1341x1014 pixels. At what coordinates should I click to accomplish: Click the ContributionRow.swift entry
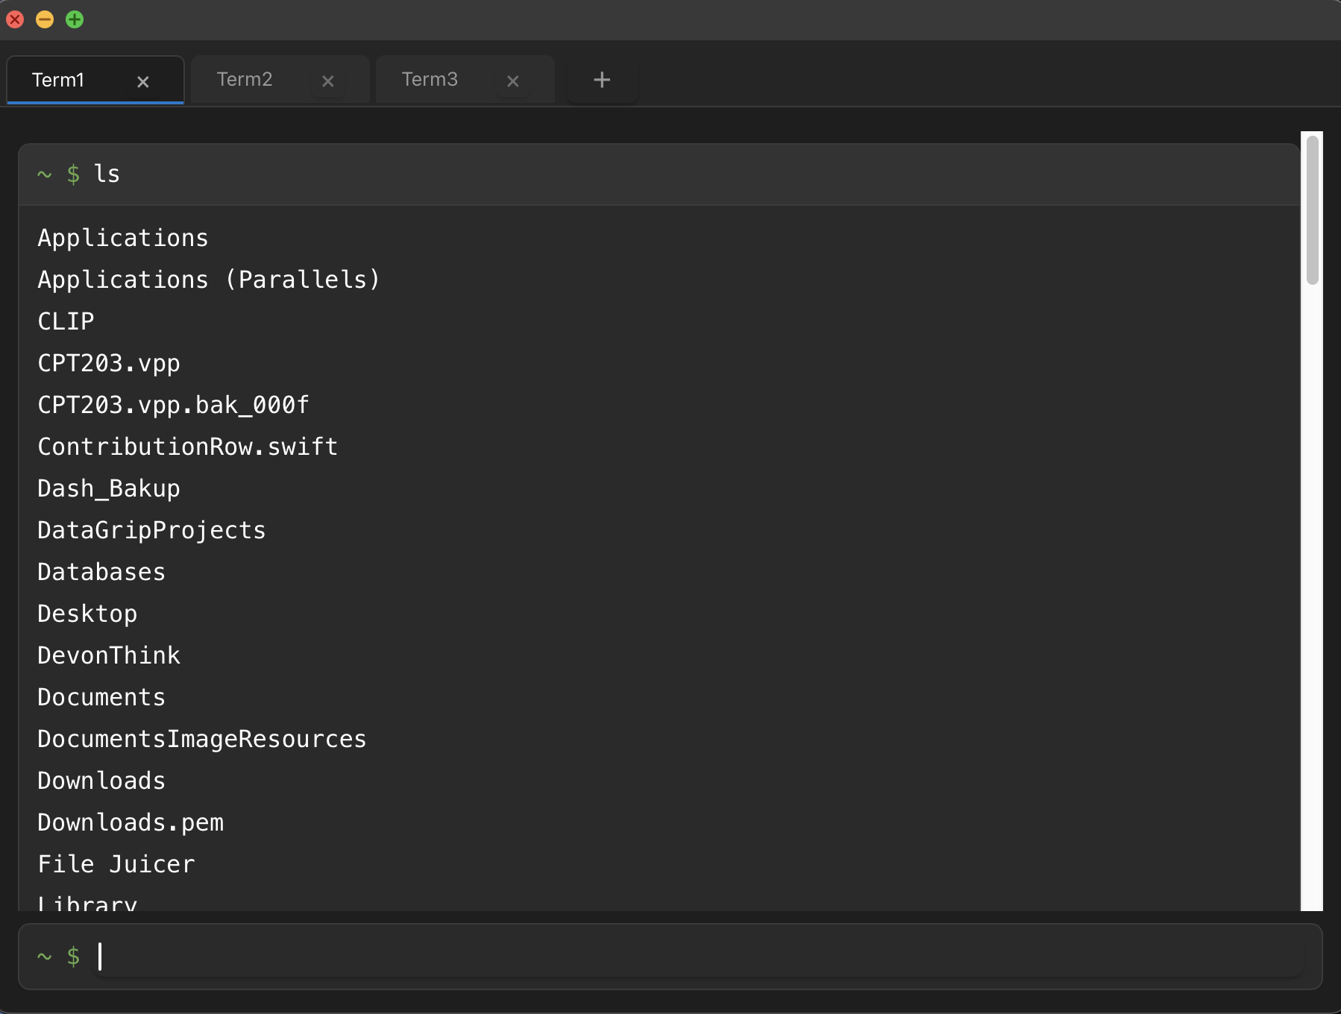click(188, 447)
